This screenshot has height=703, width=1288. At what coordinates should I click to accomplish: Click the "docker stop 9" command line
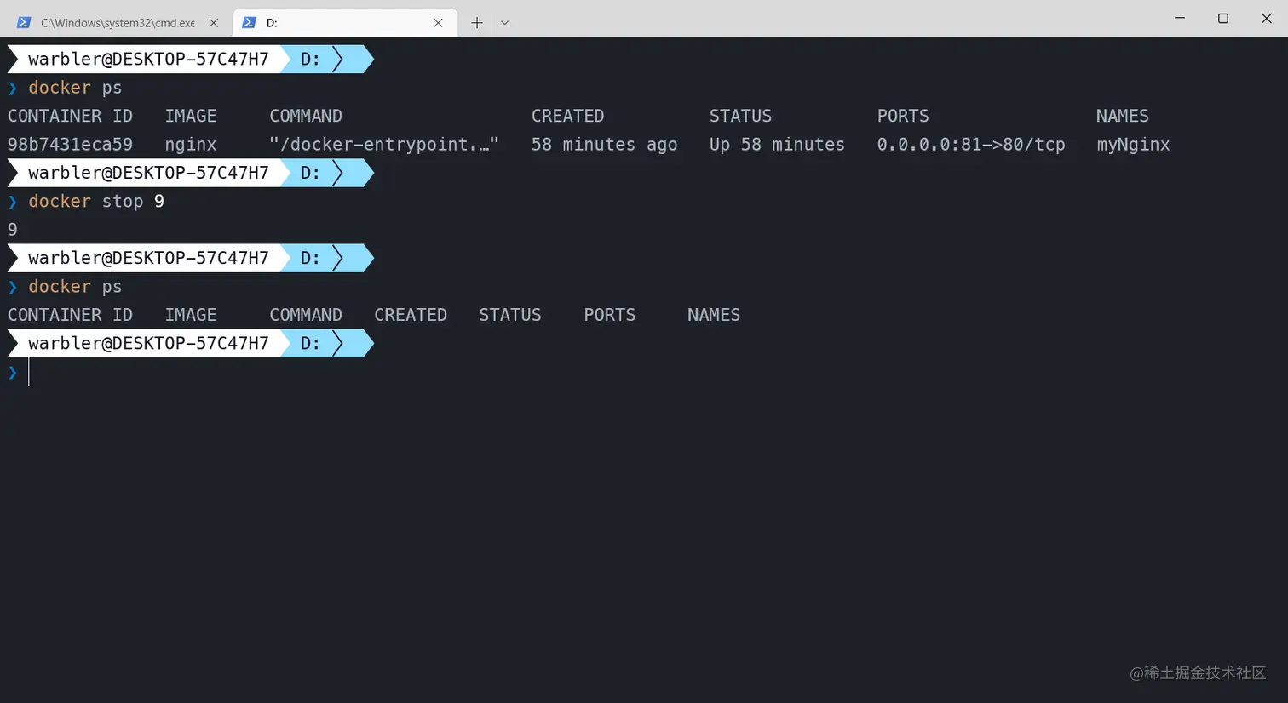96,202
